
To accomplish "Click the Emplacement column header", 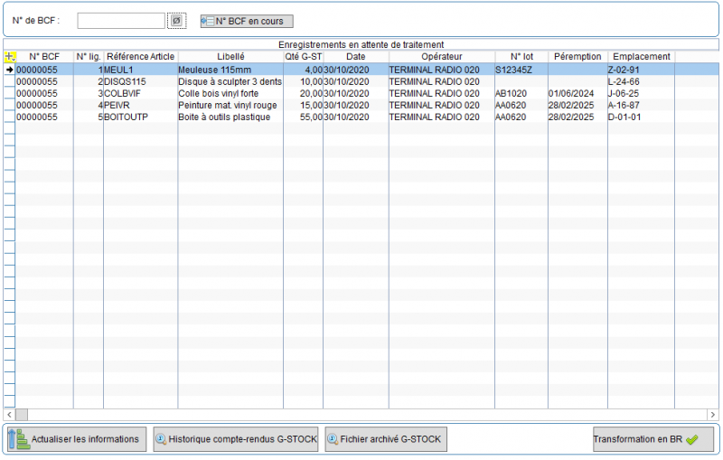I will (641, 57).
